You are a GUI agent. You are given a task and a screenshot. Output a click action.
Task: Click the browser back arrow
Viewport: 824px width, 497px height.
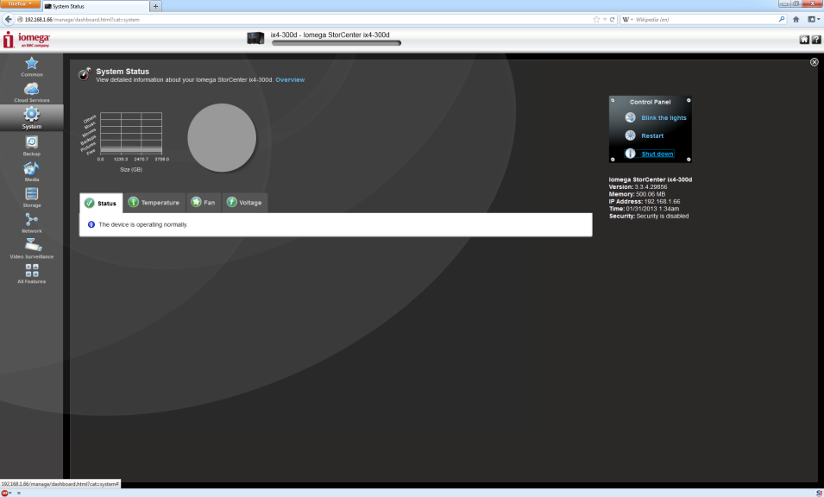(8, 20)
